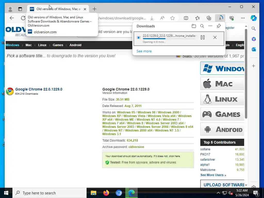264x198 pixels.
Task: Reload the page with refresh icon
Action: (23, 18)
